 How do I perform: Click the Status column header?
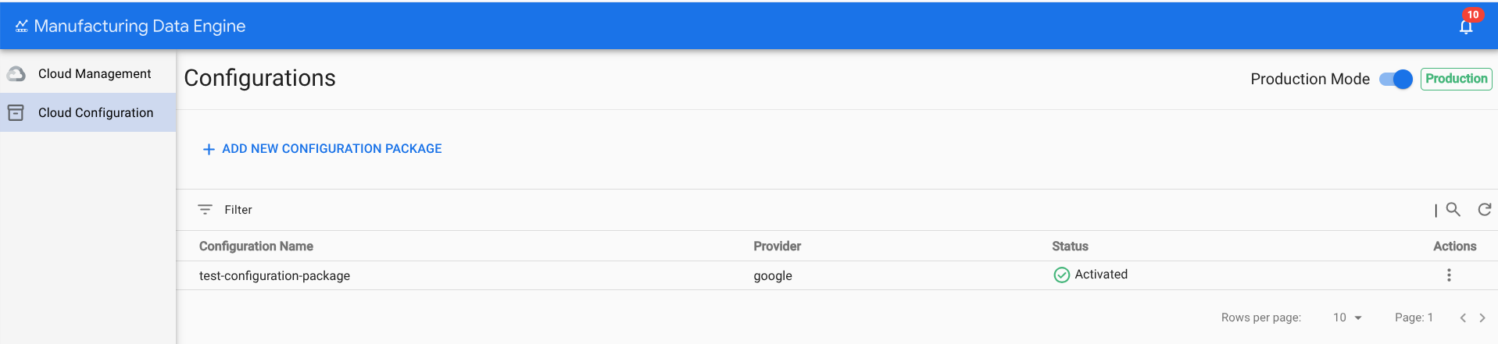[x=1070, y=246]
